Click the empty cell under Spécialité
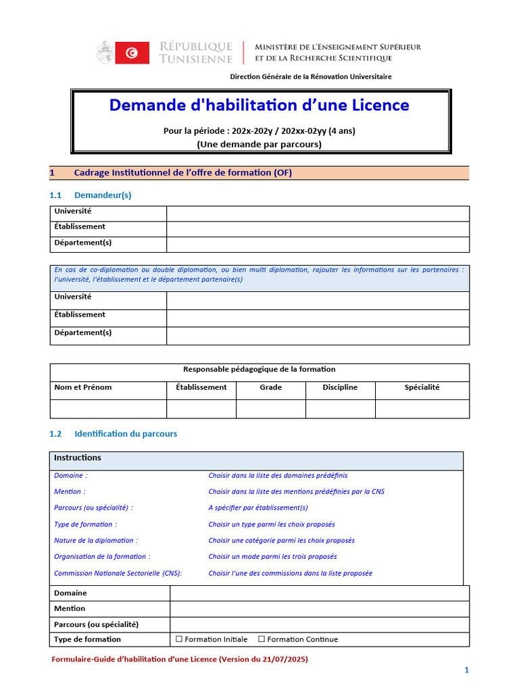Viewport: 519px width, 692px height. [x=422, y=409]
